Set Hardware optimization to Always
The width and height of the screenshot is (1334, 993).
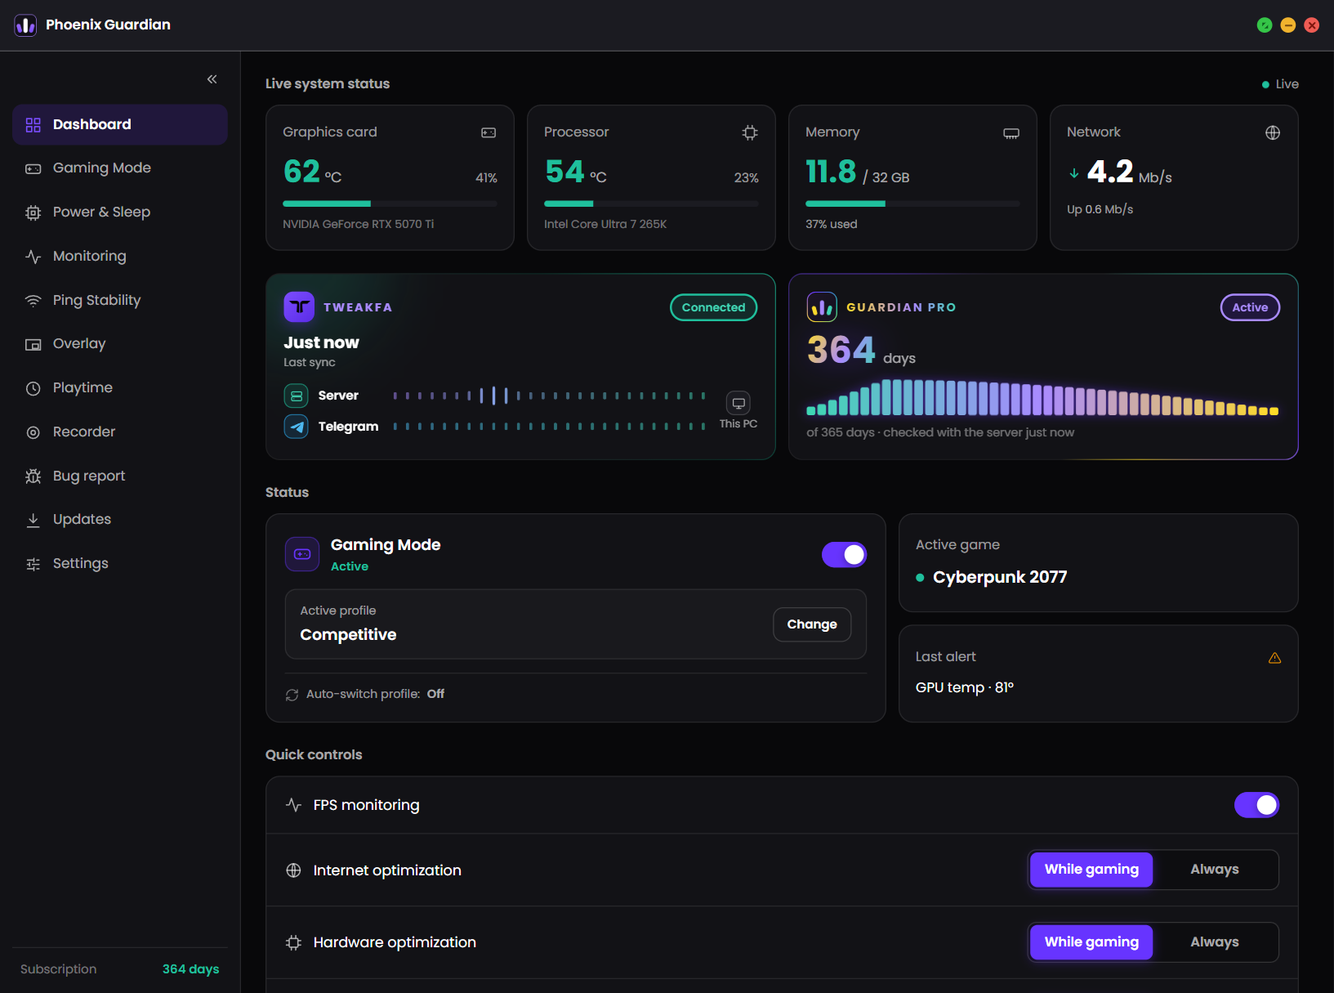1215,942
